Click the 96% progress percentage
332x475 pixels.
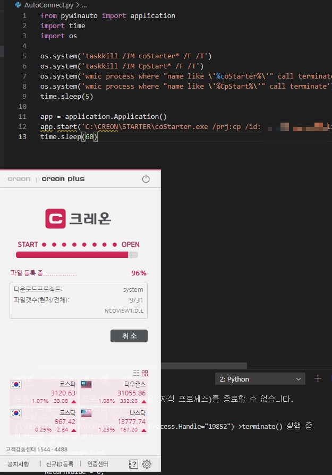(x=139, y=273)
